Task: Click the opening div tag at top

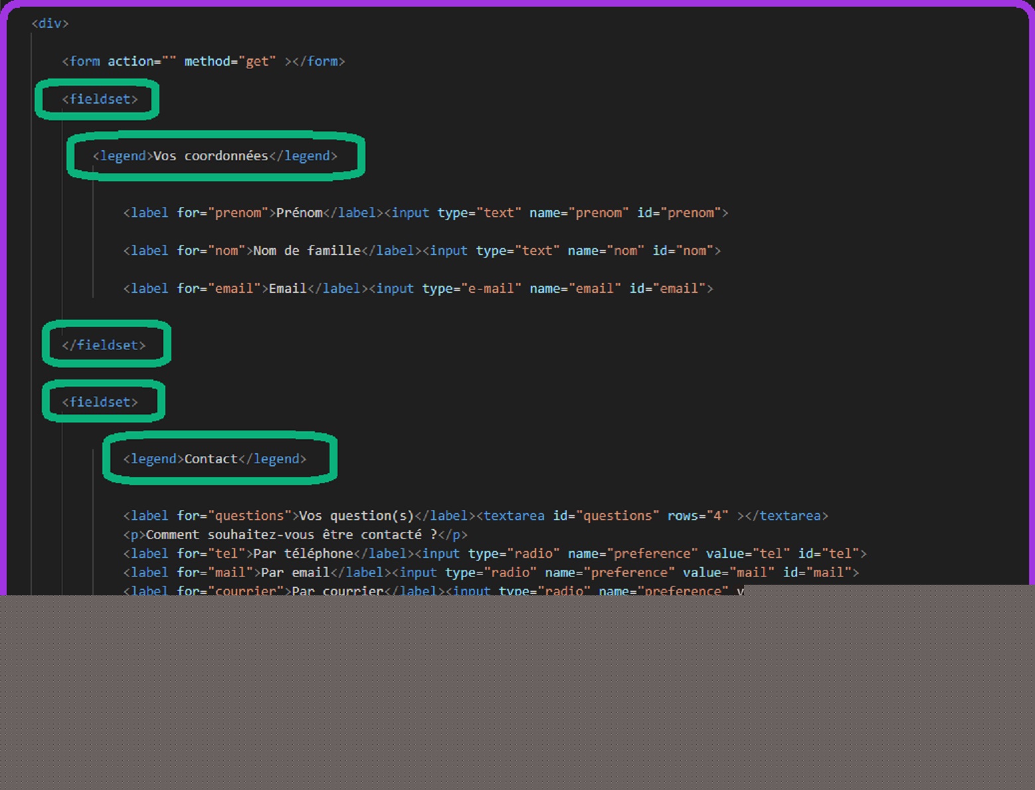Action: tap(50, 23)
